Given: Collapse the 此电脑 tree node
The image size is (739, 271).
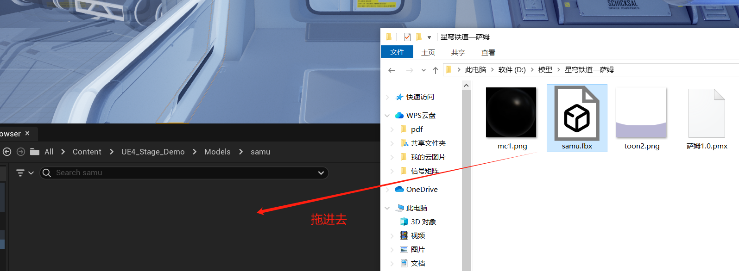Looking at the screenshot, I should (387, 208).
